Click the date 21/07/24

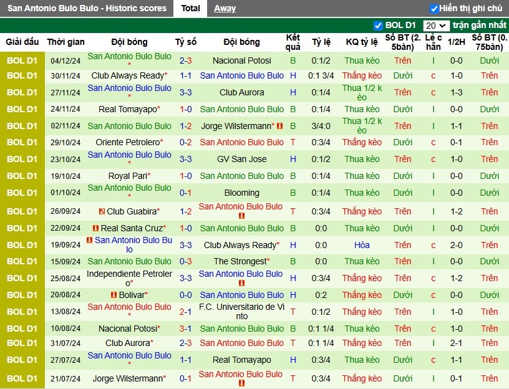coord(65,378)
